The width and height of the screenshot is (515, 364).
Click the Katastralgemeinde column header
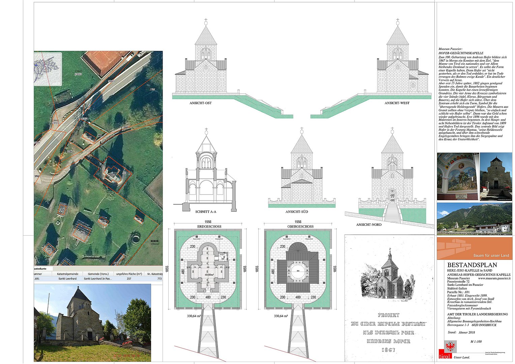click(x=67, y=274)
